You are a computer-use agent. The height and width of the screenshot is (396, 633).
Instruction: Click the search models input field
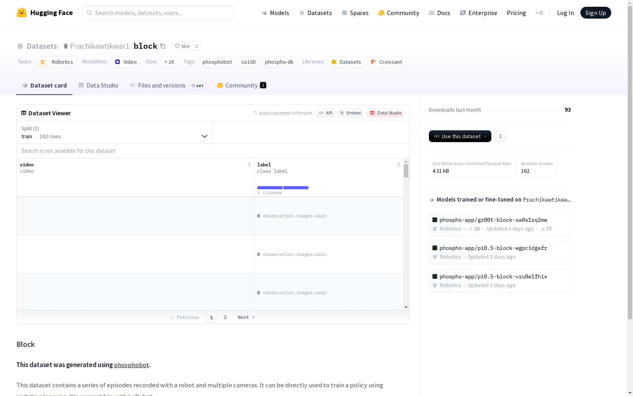click(158, 13)
